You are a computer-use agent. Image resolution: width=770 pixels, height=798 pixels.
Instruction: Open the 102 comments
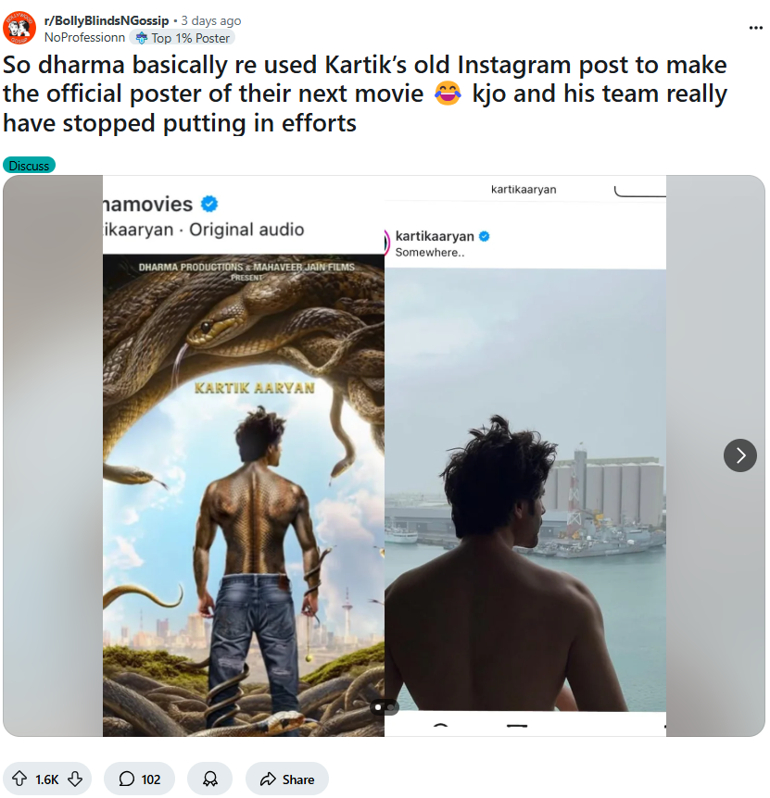139,779
